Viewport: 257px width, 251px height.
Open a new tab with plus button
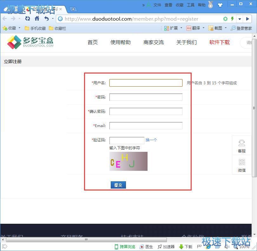[73, 9]
